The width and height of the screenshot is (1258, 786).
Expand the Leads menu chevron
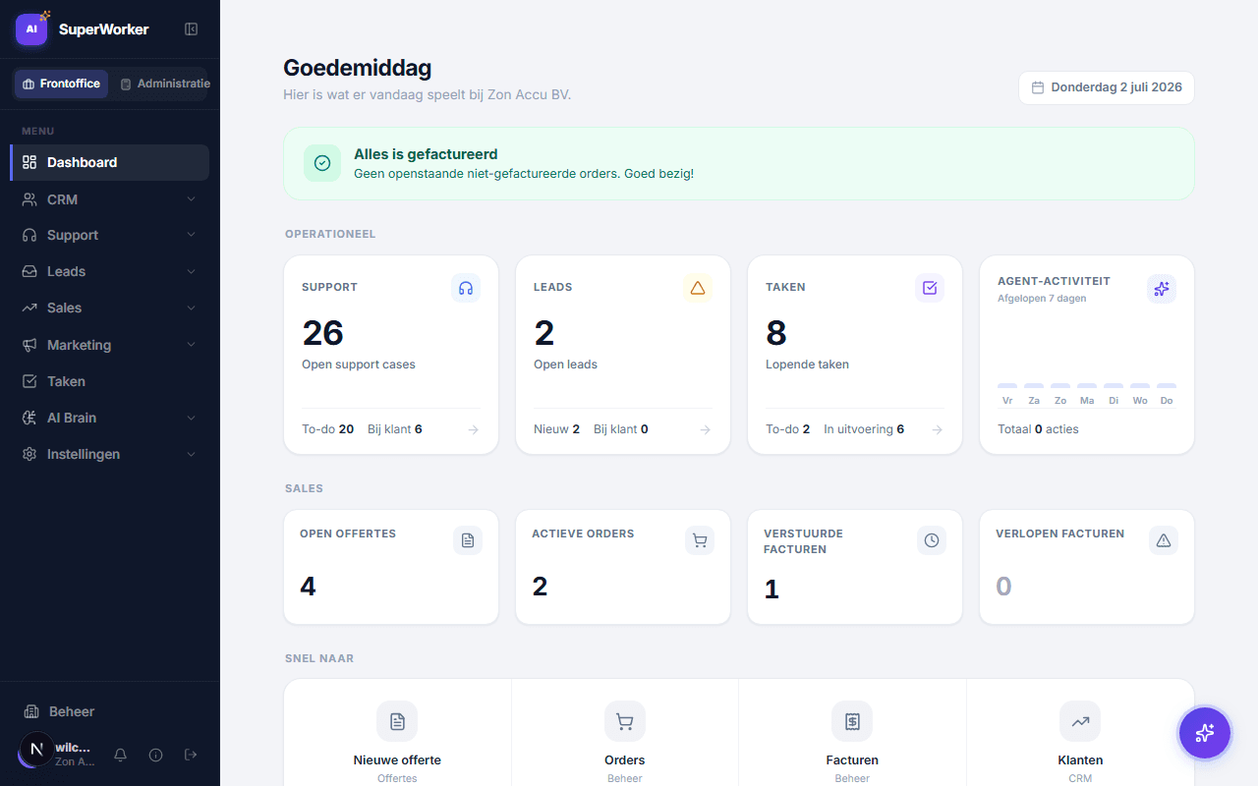pyautogui.click(x=191, y=271)
